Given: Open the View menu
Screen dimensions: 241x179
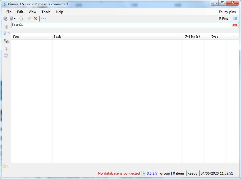Looking at the screenshot, I should (x=32, y=12).
